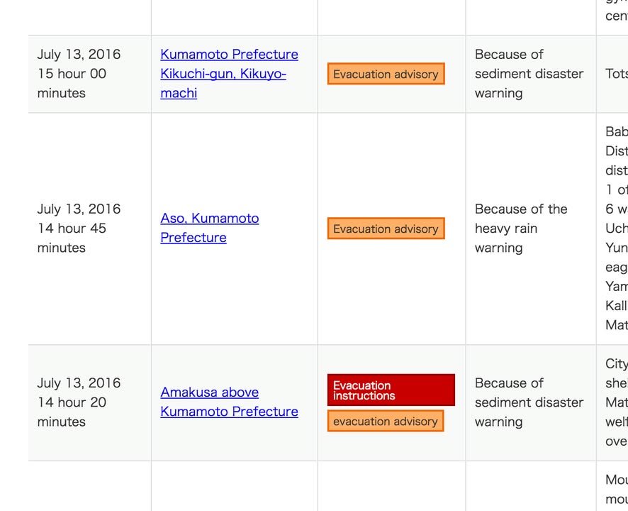Click the empty date cell in the bottom row

point(89,487)
